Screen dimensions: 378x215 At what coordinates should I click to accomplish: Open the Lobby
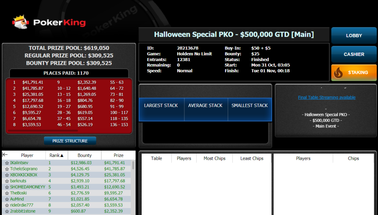pos(354,35)
